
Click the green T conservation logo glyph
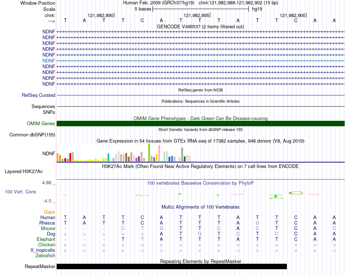point(276,196)
